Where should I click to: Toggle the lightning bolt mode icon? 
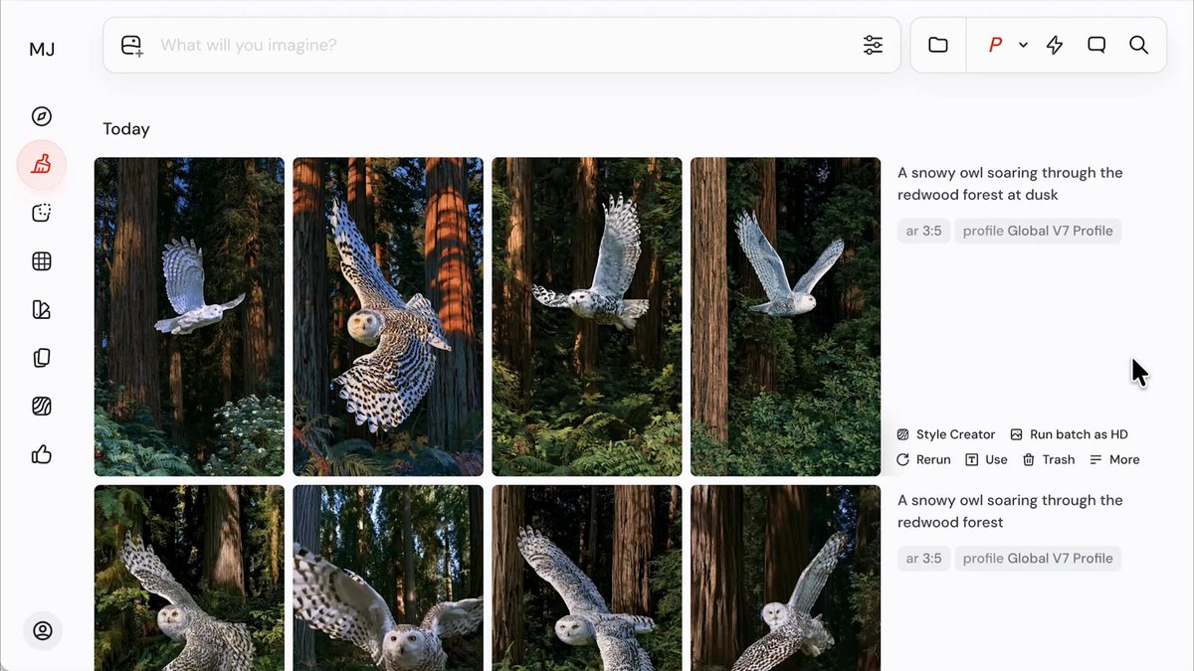pyautogui.click(x=1055, y=45)
